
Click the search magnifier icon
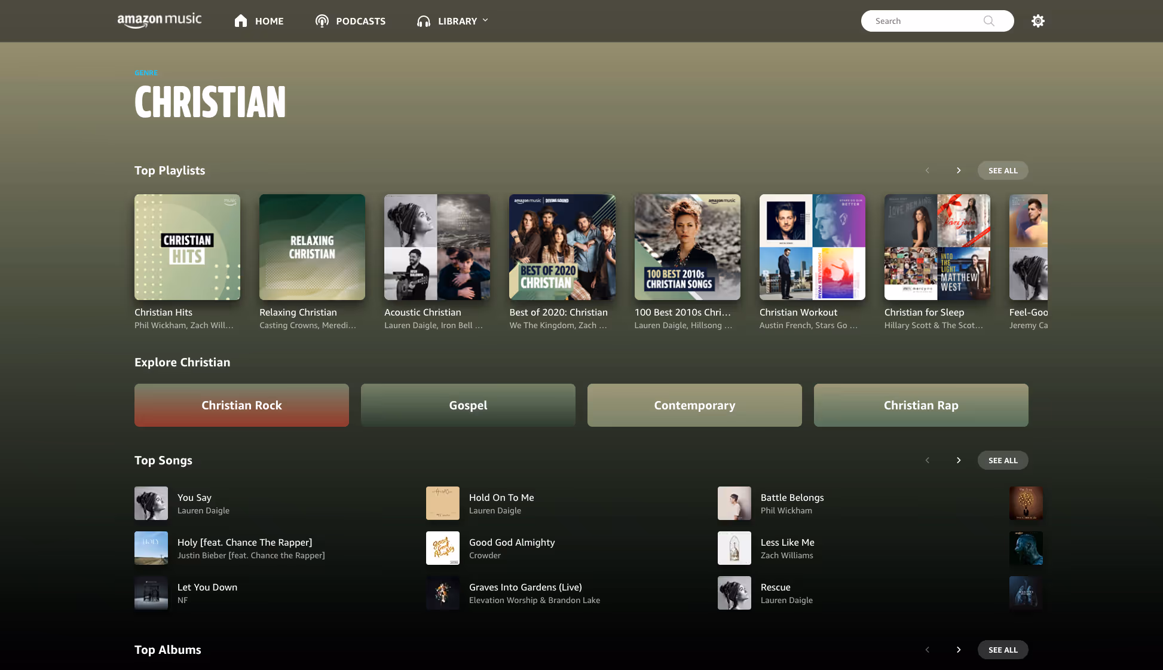coord(989,21)
